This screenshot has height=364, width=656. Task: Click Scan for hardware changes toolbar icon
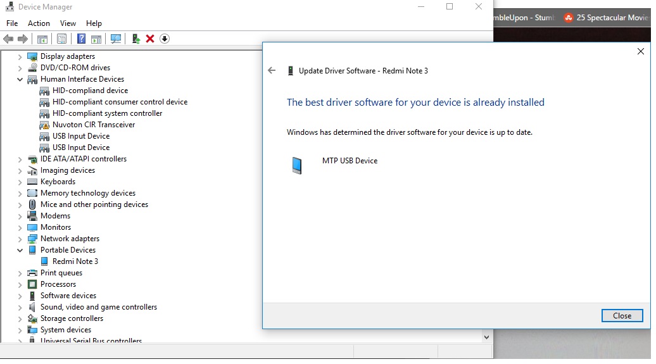point(116,39)
